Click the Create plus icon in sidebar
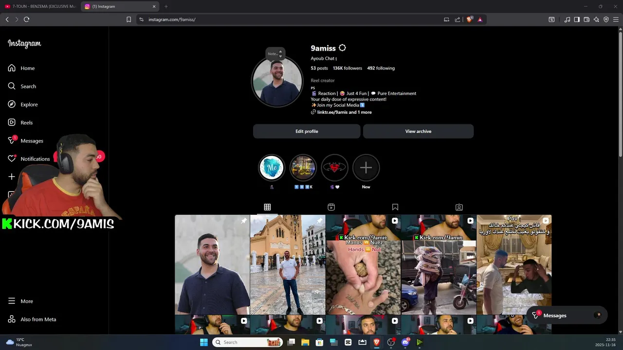Screen dimensions: 623x350 (x=12, y=177)
